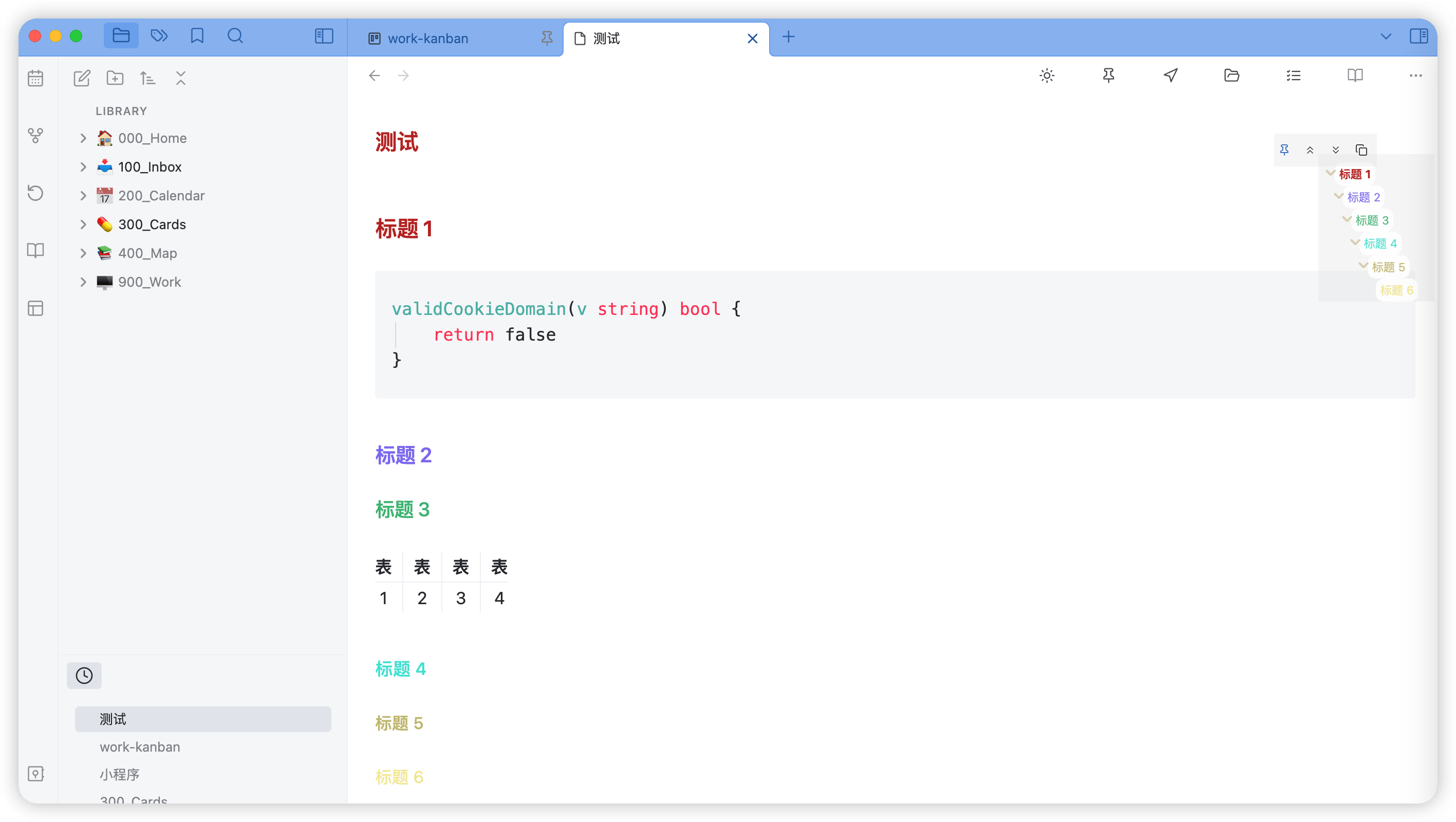1456x822 pixels.
Task: Open the calendar icon in the ribbon
Action: 35,78
